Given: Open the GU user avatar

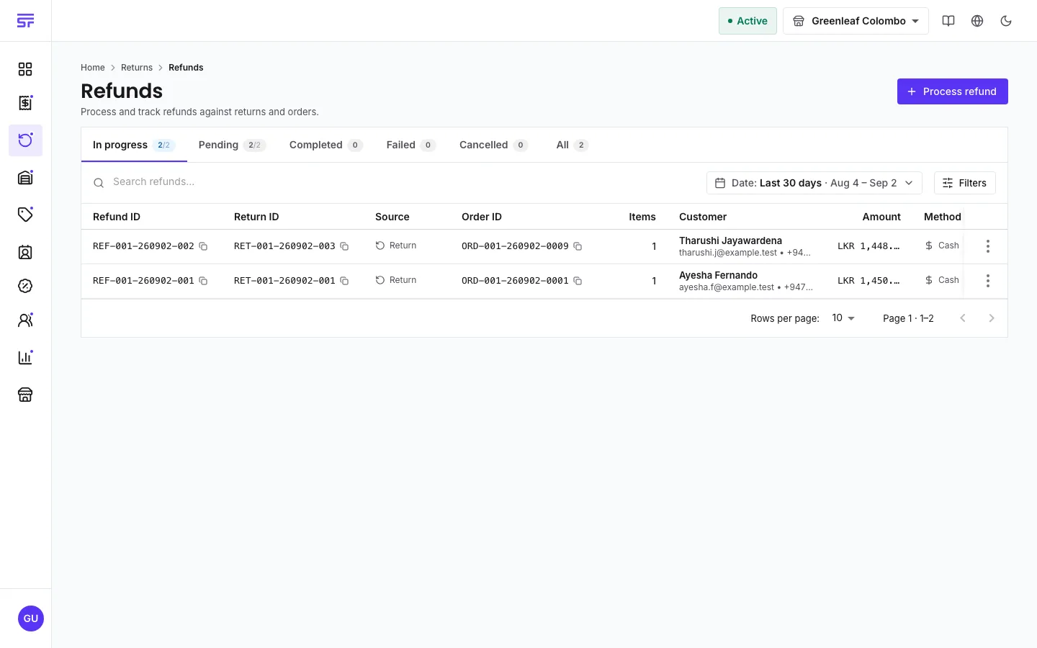Looking at the screenshot, I should click(x=31, y=618).
